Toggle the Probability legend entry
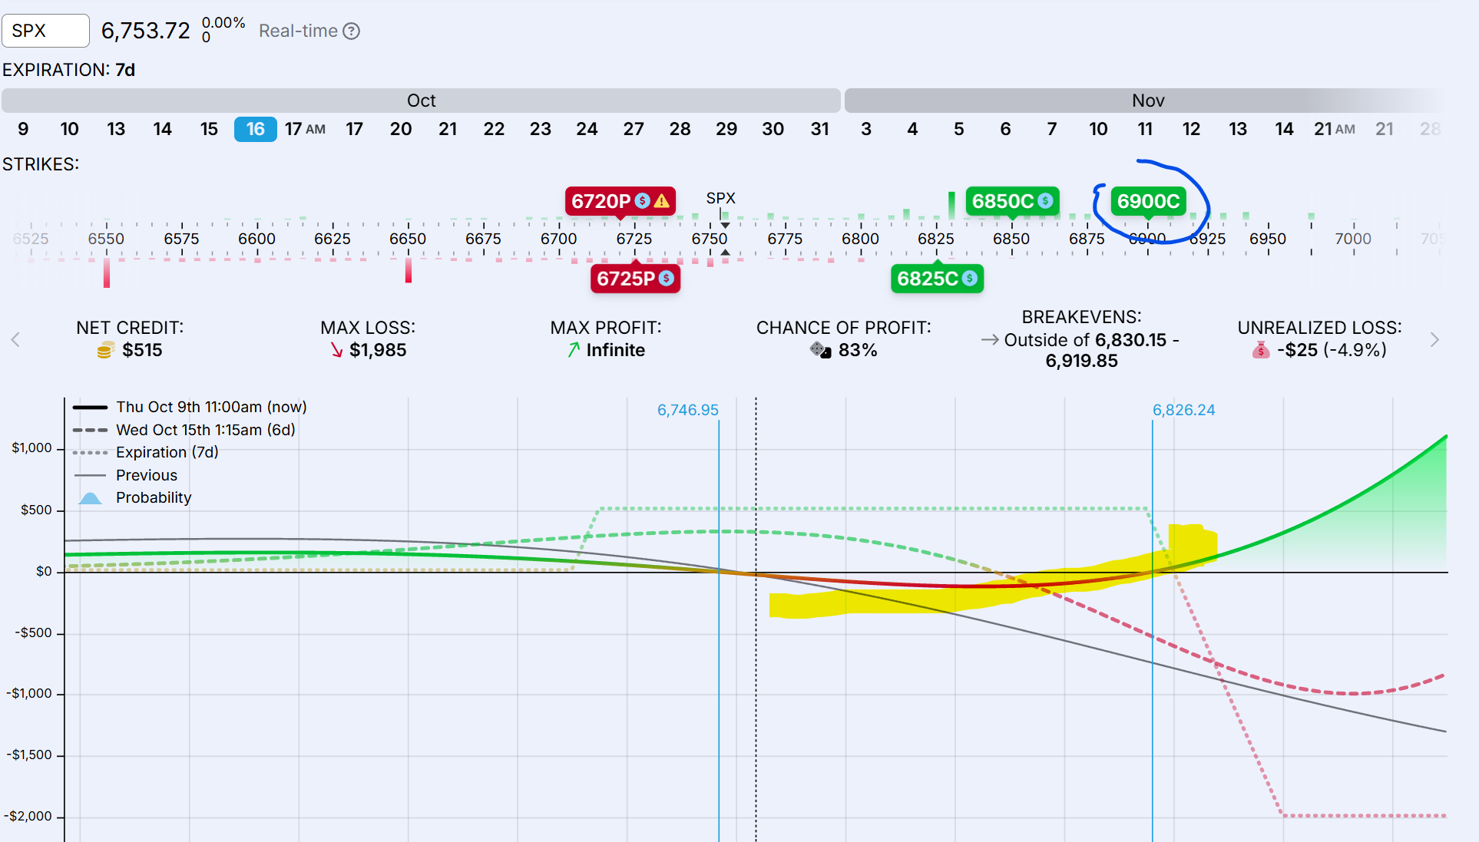This screenshot has height=842, width=1479. [x=153, y=497]
